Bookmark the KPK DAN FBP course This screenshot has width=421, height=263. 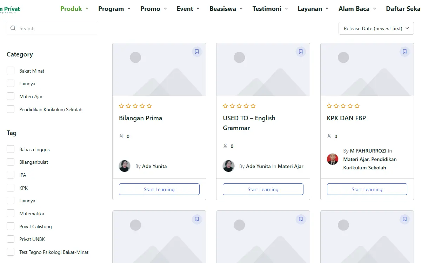(x=405, y=52)
